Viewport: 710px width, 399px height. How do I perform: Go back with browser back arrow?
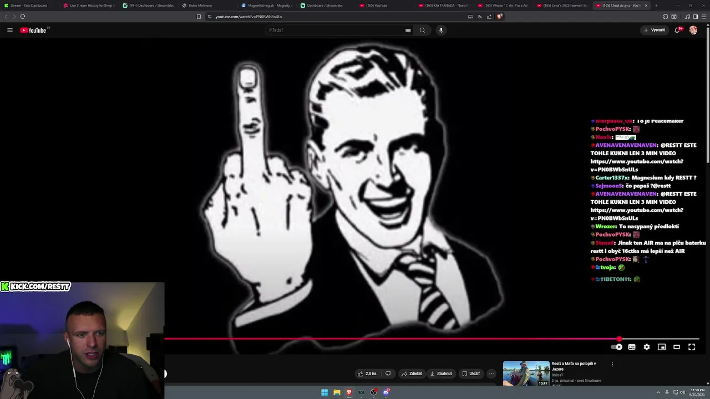(6, 17)
